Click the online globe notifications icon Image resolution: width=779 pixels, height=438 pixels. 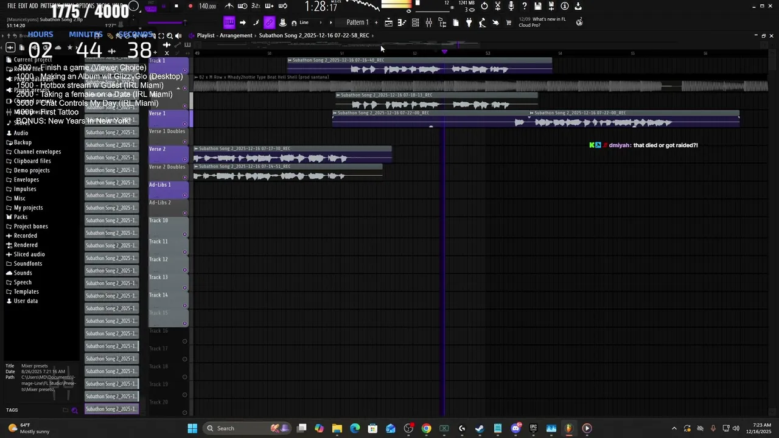click(579, 22)
